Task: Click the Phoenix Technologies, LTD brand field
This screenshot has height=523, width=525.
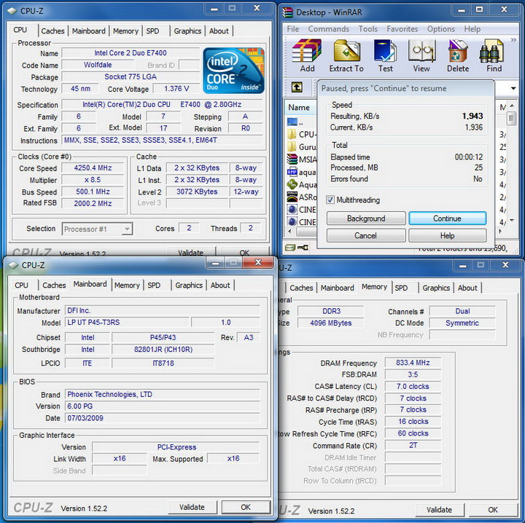Action: tap(163, 395)
